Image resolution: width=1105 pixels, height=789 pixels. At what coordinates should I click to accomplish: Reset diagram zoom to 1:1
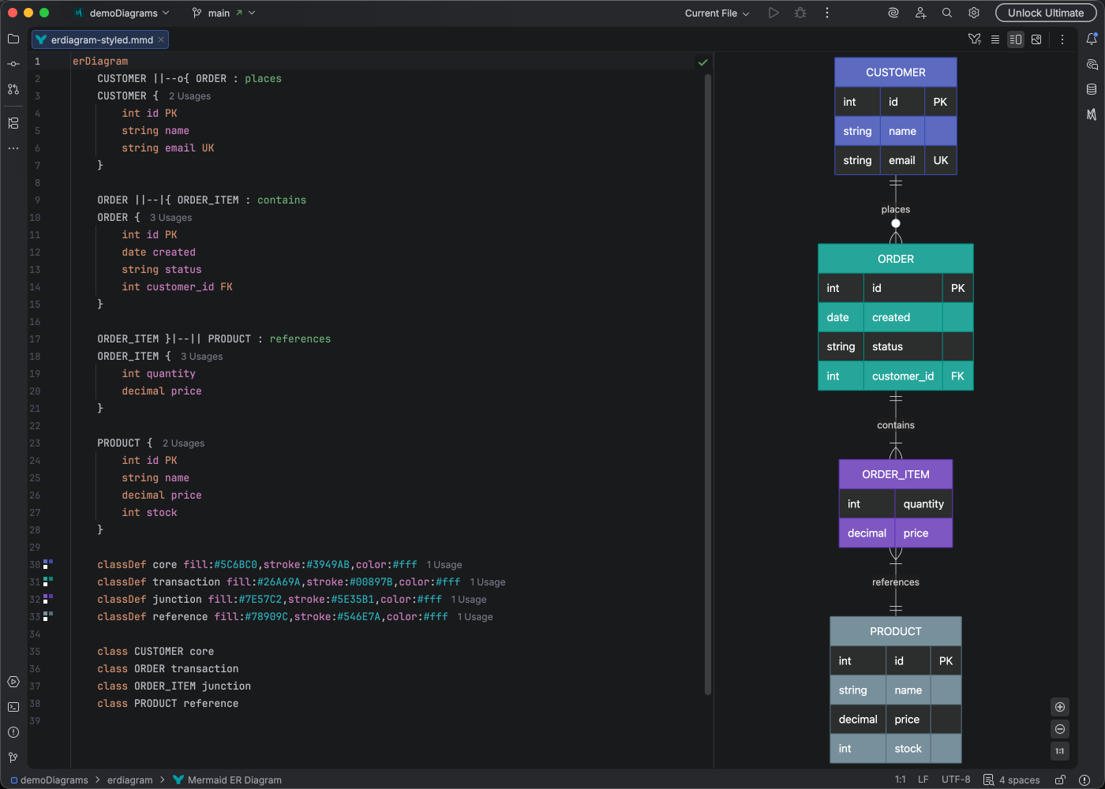pyautogui.click(x=1060, y=751)
